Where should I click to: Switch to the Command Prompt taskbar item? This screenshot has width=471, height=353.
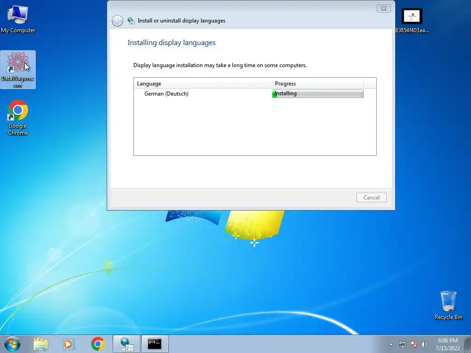(x=155, y=344)
